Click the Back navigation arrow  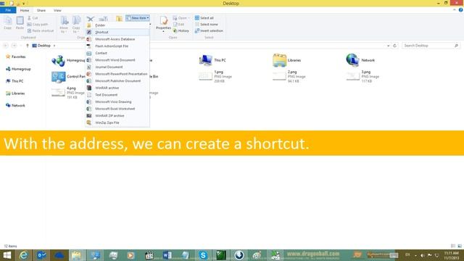(x=6, y=46)
